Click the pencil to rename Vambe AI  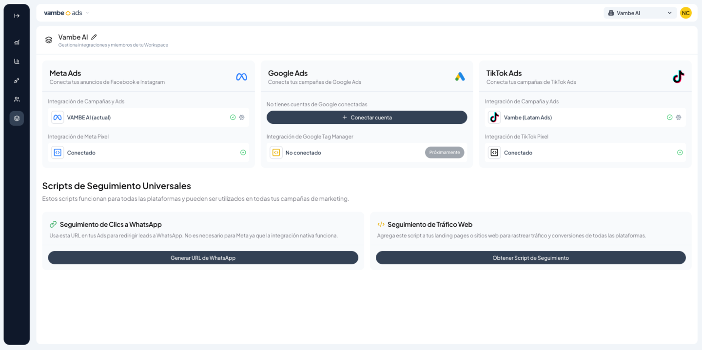click(x=94, y=37)
